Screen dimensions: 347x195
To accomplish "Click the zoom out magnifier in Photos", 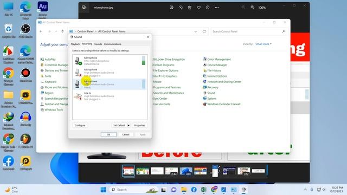I will coord(243,7).
